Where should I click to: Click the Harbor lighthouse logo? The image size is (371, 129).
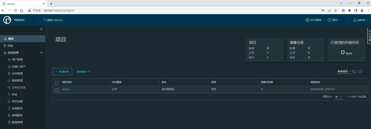coord(7,20)
